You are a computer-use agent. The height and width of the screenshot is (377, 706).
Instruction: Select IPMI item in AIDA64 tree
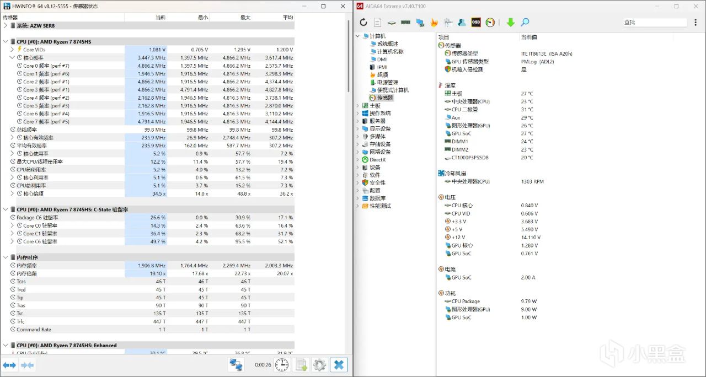point(378,67)
